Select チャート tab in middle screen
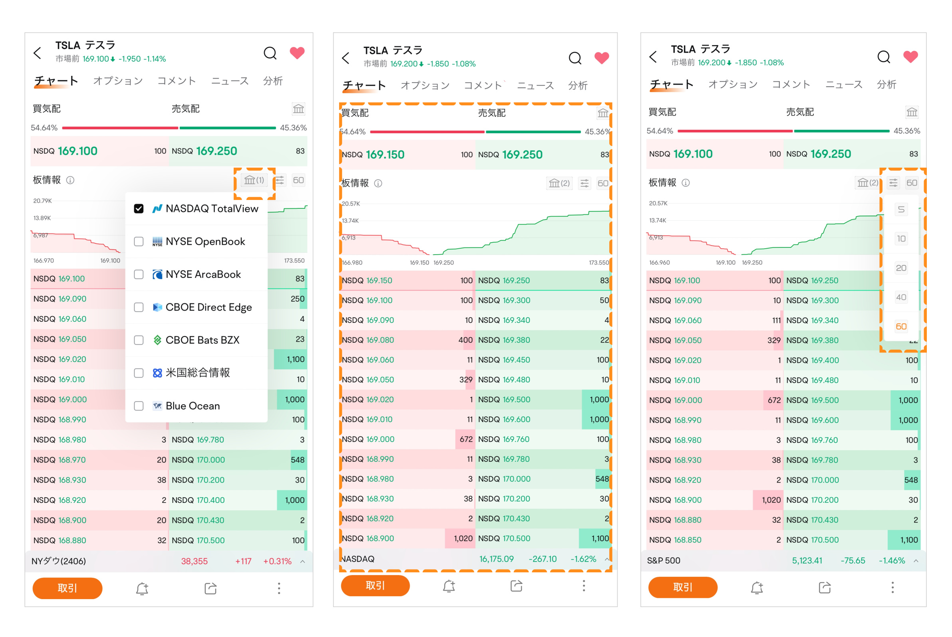 click(364, 85)
